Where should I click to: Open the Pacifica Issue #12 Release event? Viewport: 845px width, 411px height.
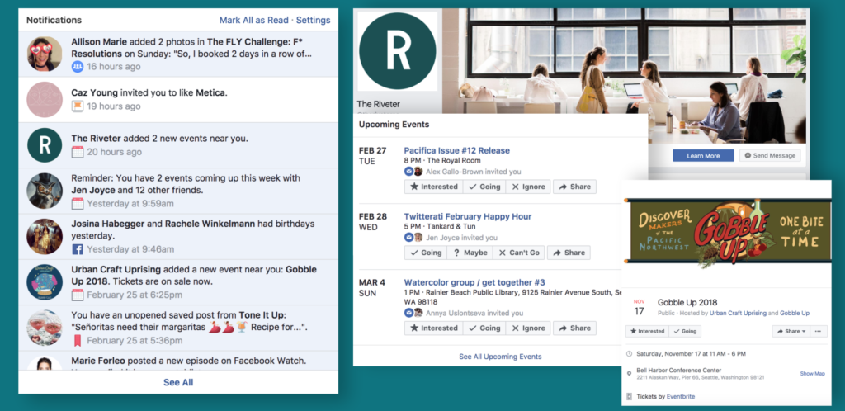tap(456, 150)
